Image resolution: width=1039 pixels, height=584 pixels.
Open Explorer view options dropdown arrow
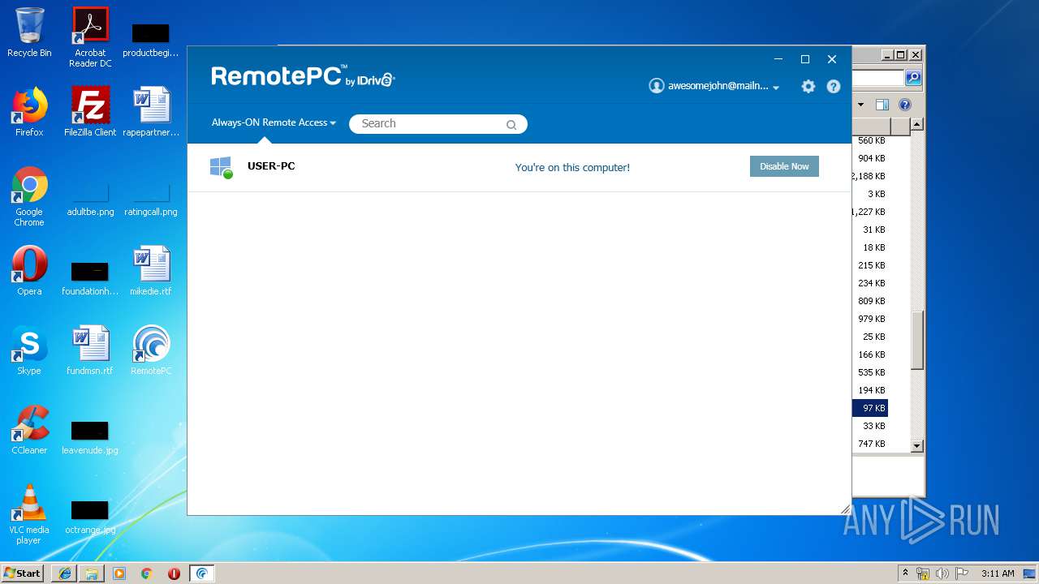(860, 105)
